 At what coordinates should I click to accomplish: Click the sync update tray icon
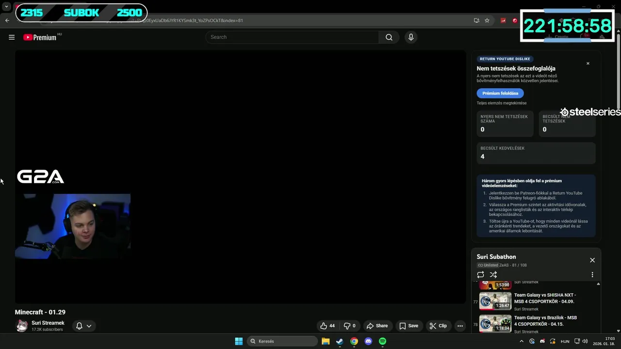pos(553,341)
